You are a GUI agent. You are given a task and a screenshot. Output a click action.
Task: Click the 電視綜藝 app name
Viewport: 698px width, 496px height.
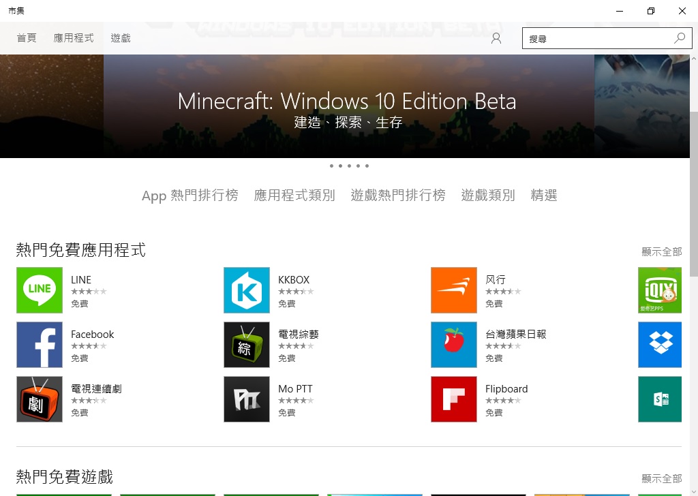tap(299, 335)
